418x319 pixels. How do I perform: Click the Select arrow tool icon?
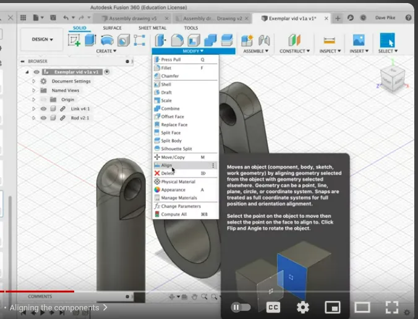387,40
